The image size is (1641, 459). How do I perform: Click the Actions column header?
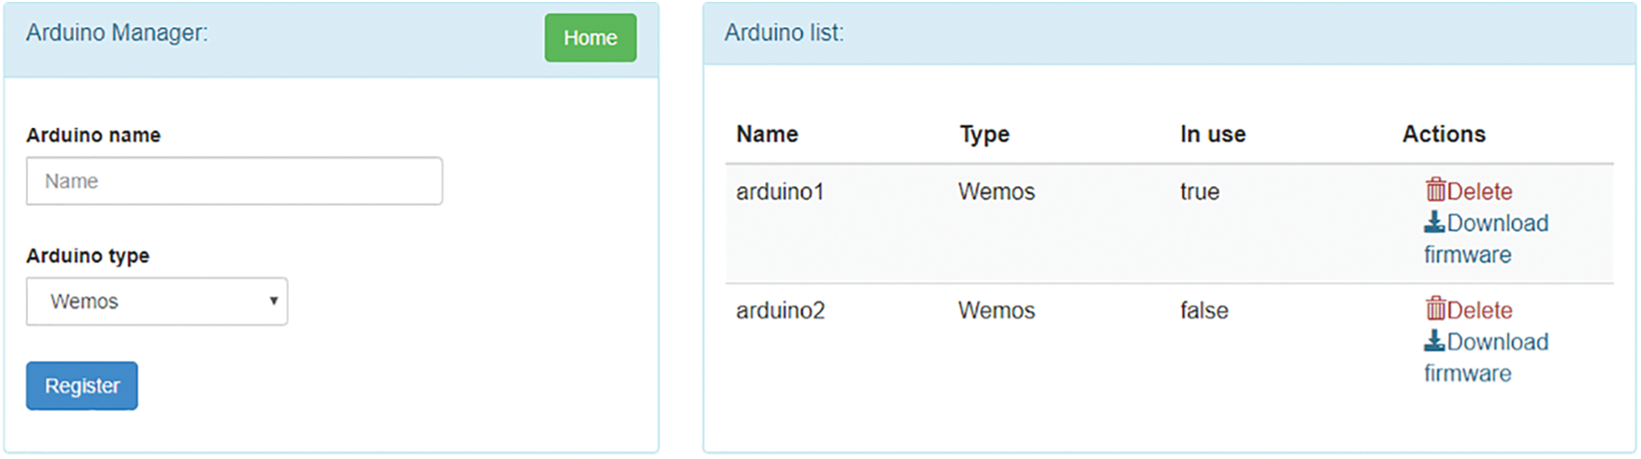tap(1443, 135)
